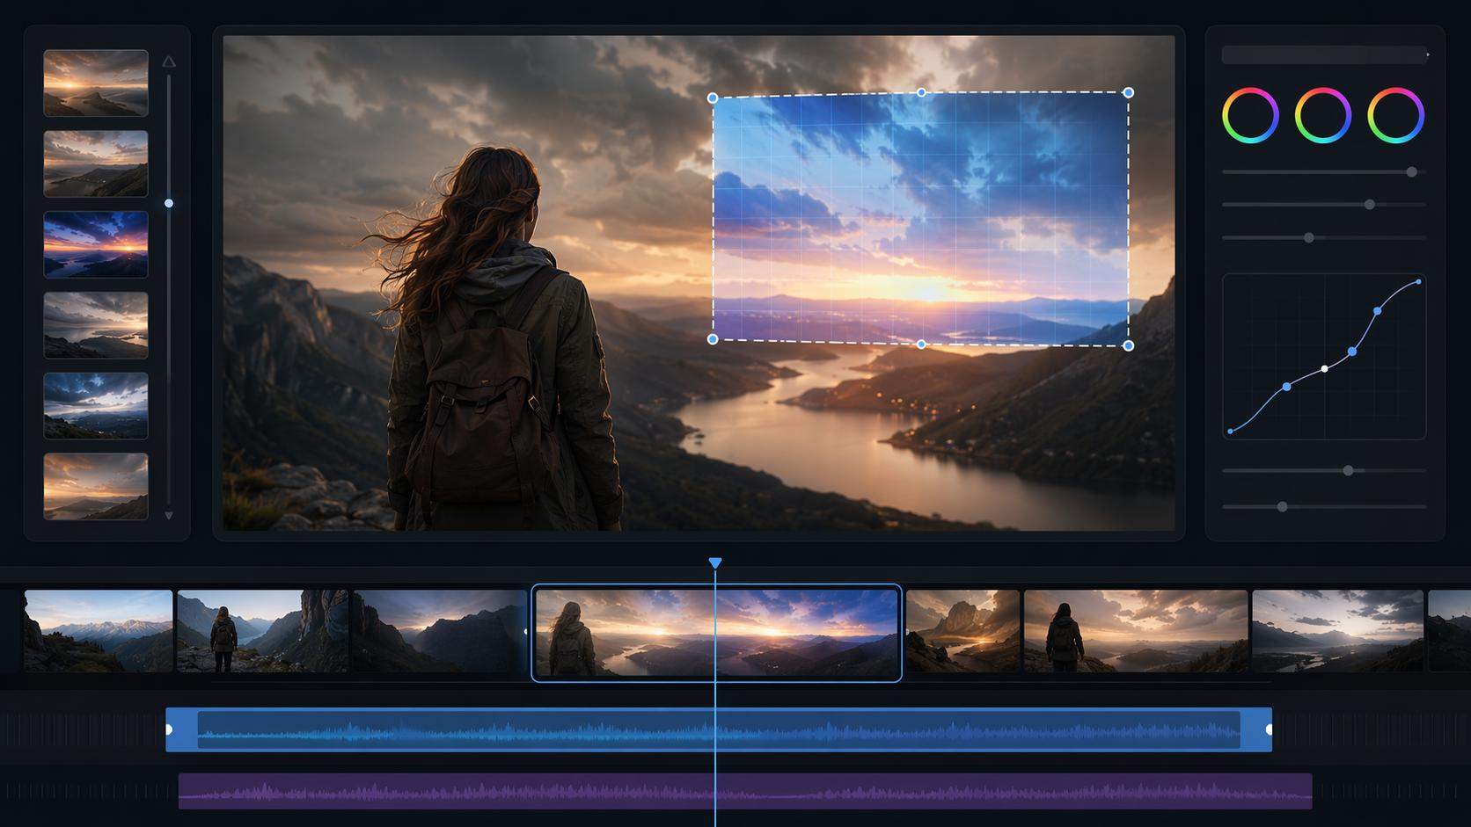
Task: Select the dark blue stormy thumbnail
Action: coord(96,406)
